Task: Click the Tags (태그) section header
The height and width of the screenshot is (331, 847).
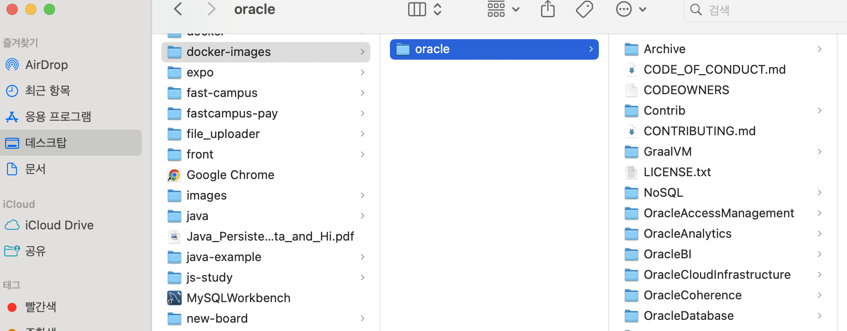Action: click(x=12, y=285)
